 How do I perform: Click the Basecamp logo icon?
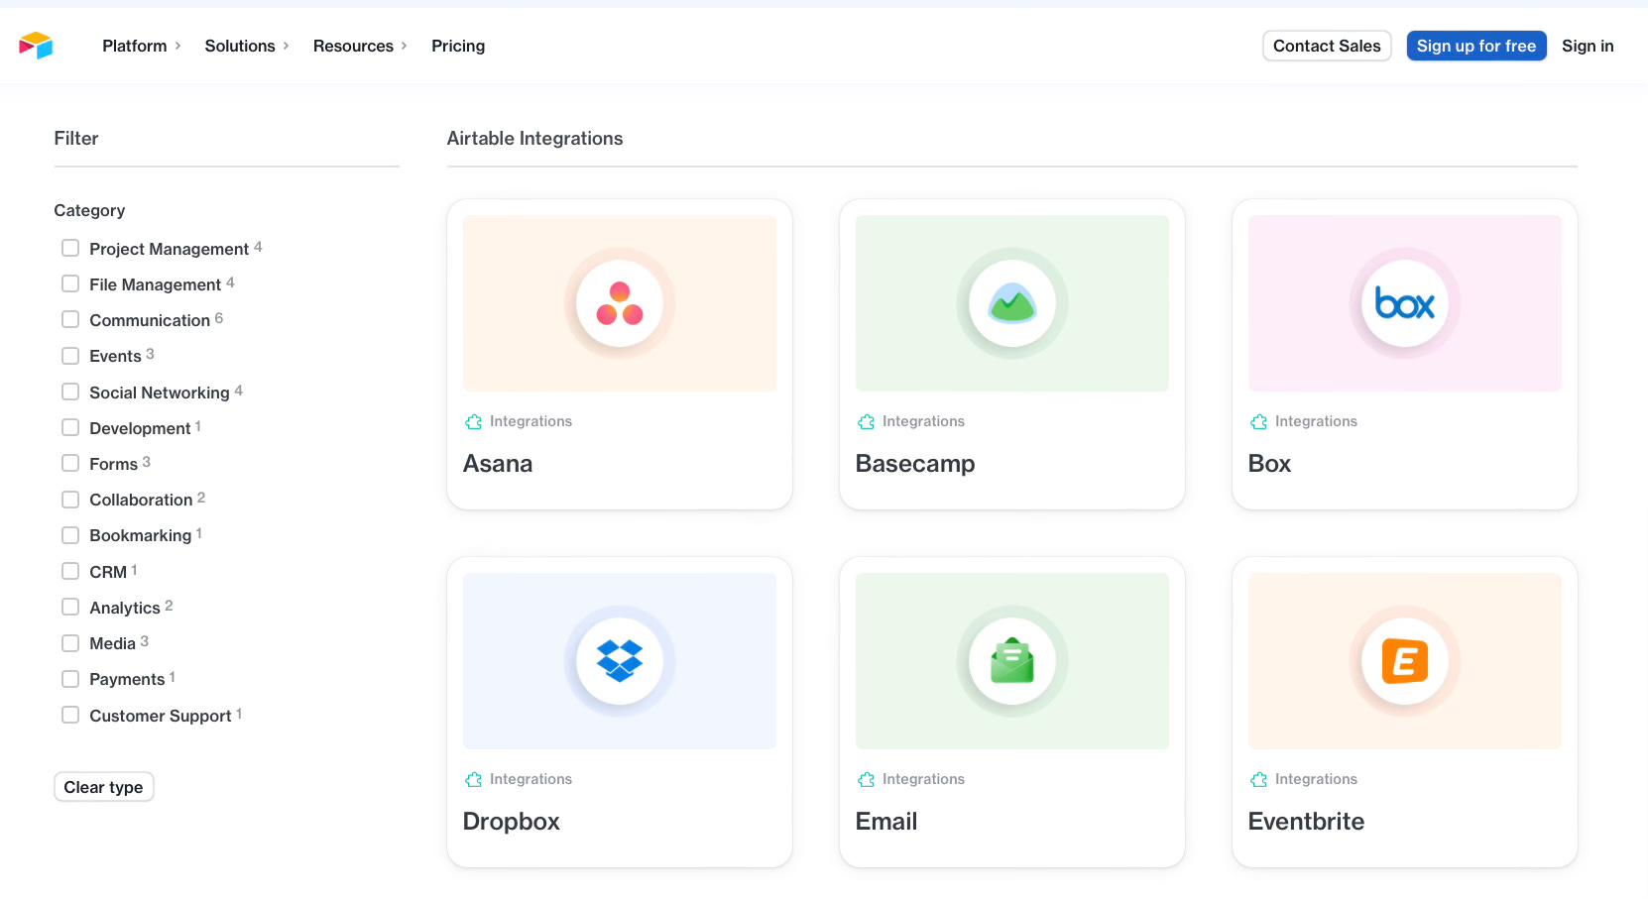click(1012, 303)
